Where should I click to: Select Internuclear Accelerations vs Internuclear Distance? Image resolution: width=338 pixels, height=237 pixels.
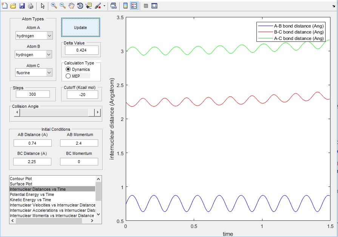point(52,210)
